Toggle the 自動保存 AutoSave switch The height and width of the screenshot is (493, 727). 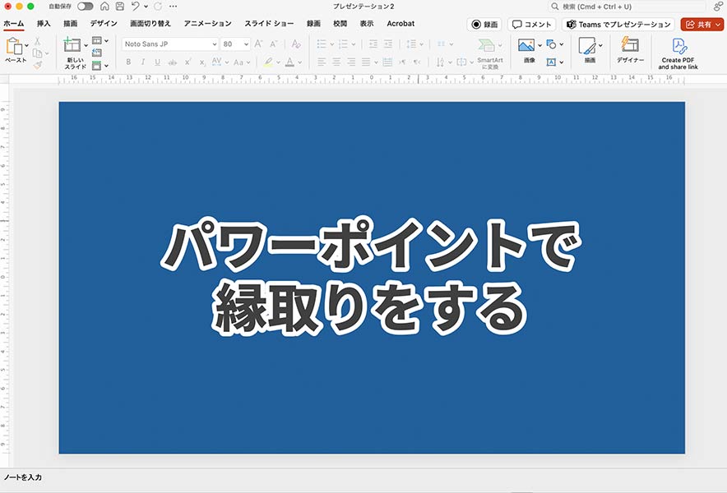tap(86, 7)
